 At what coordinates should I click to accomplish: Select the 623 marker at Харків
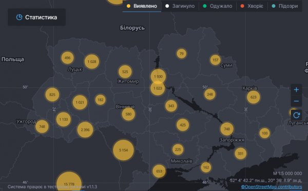click(254, 97)
